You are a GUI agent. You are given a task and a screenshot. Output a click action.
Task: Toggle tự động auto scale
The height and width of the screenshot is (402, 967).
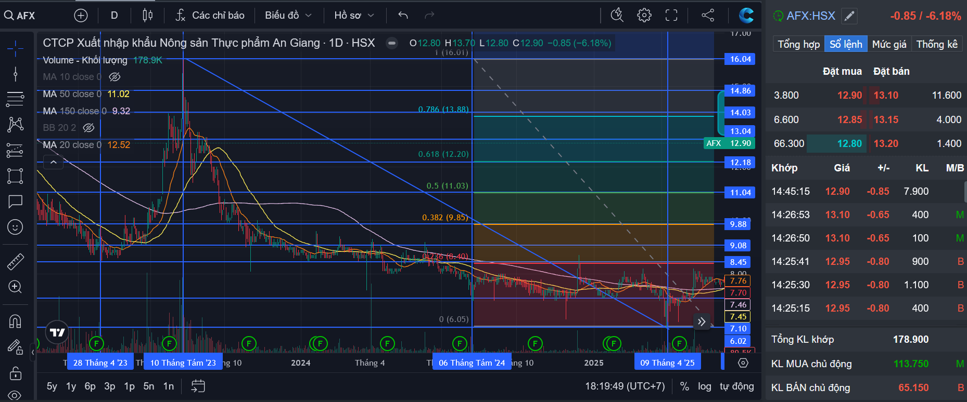737,386
